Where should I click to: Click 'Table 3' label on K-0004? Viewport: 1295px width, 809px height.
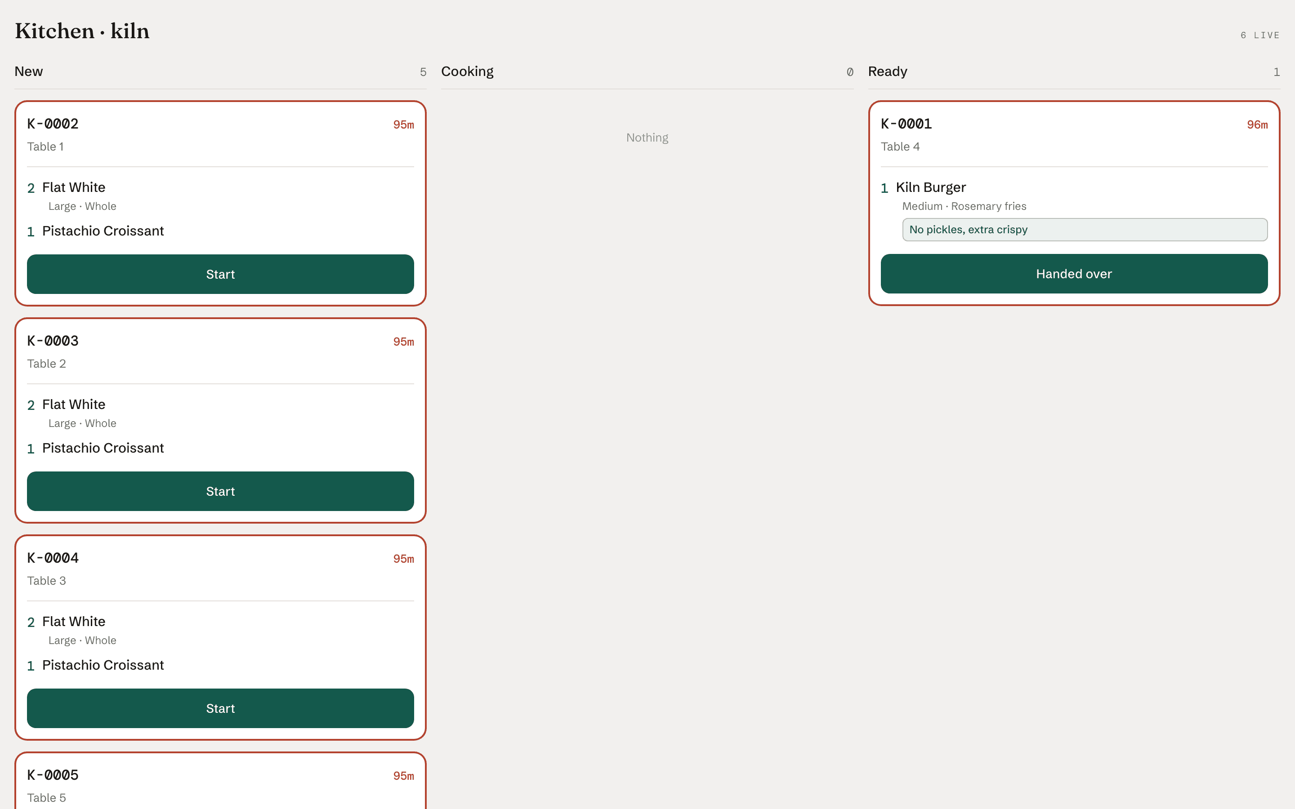pos(47,581)
